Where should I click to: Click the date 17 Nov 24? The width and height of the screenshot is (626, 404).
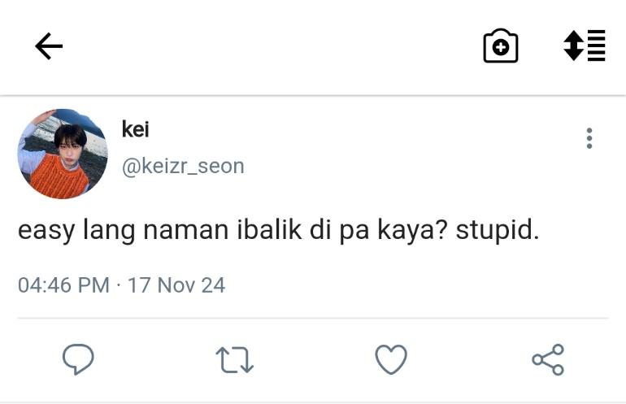coord(176,285)
